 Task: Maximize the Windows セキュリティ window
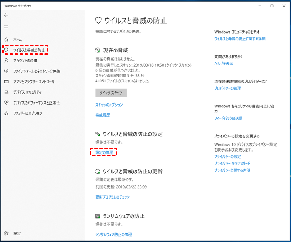point(272,6)
